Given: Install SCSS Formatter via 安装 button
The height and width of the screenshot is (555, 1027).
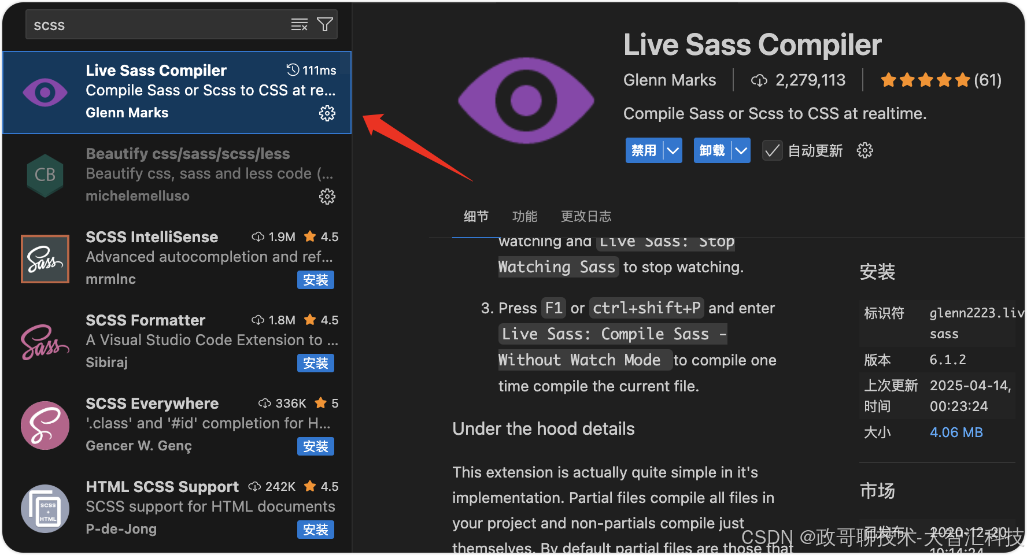Looking at the screenshot, I should [x=316, y=363].
